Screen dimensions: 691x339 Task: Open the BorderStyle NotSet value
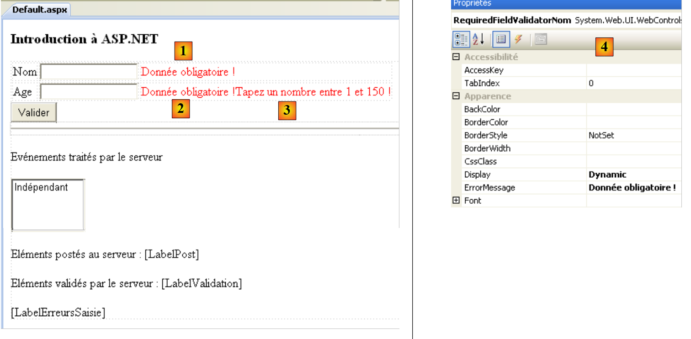point(633,135)
